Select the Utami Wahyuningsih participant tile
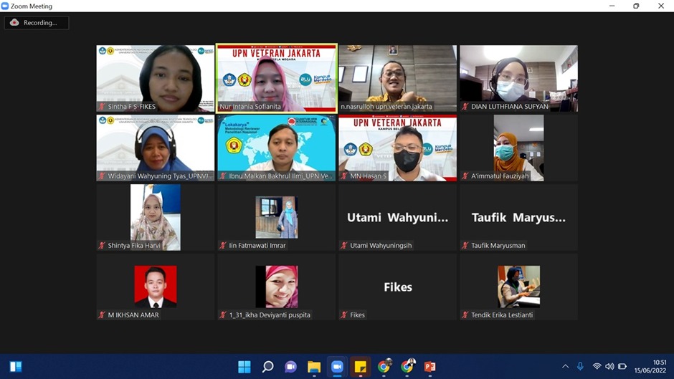The width and height of the screenshot is (674, 379). 397,217
